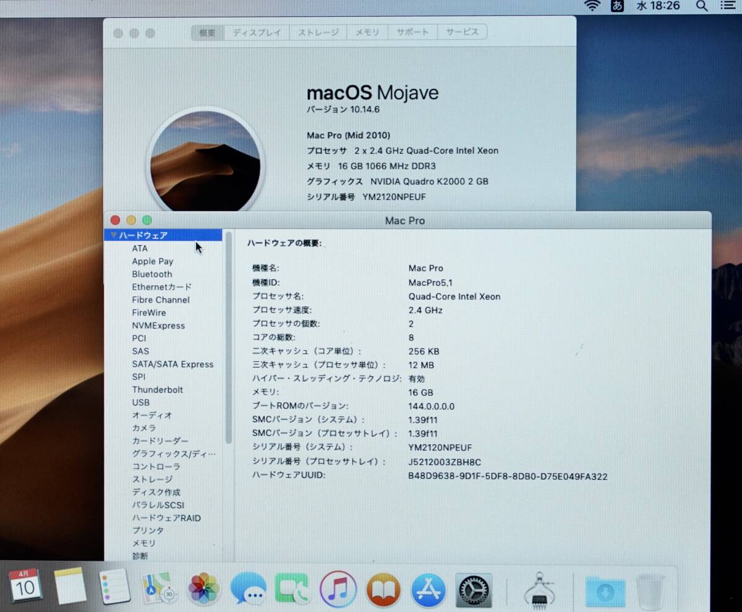Select オーディオ in the sidebar
Screen dimensions: 742x612
pos(152,415)
